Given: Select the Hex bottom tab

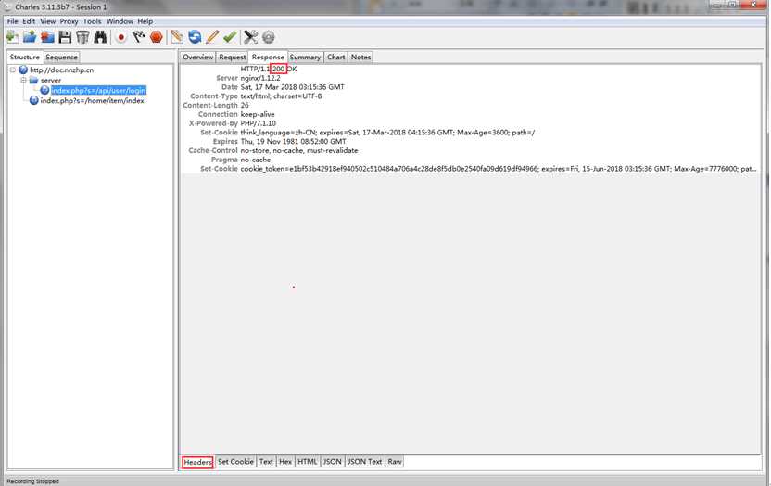Looking at the screenshot, I should pyautogui.click(x=285, y=462).
